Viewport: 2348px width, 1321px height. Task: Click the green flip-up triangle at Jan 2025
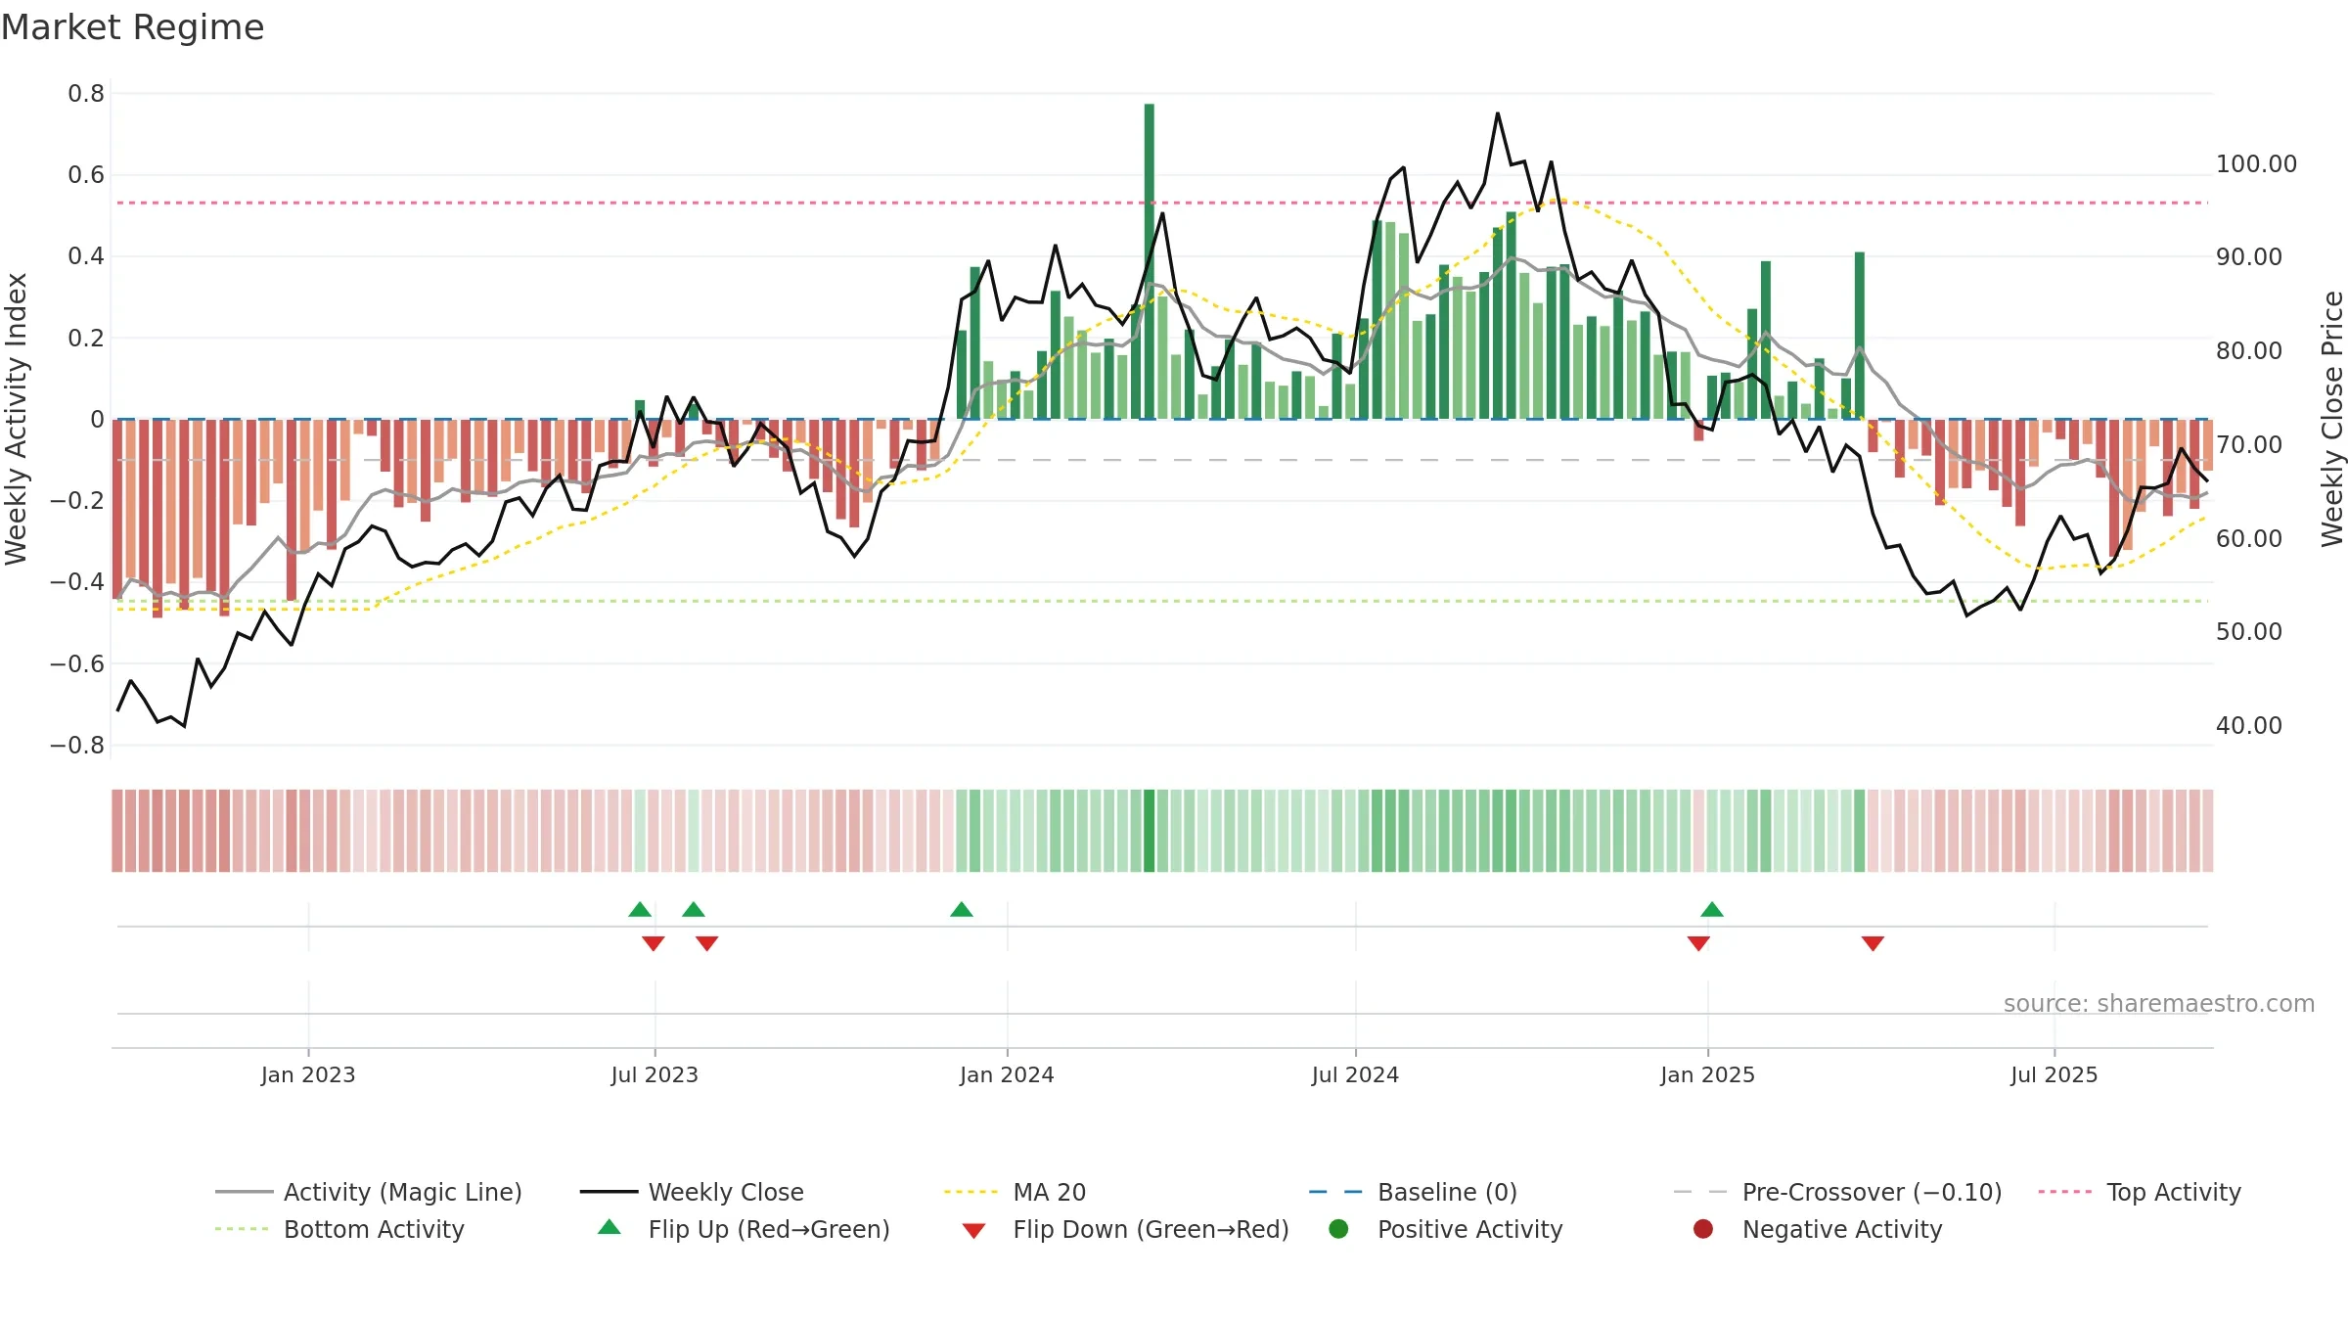coord(1712,910)
